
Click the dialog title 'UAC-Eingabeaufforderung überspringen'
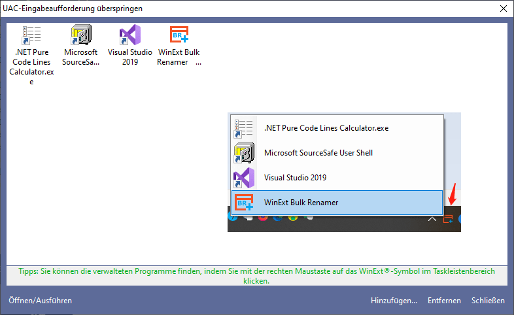(73, 8)
